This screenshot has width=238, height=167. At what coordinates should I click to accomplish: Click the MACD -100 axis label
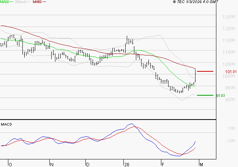pos(230,141)
